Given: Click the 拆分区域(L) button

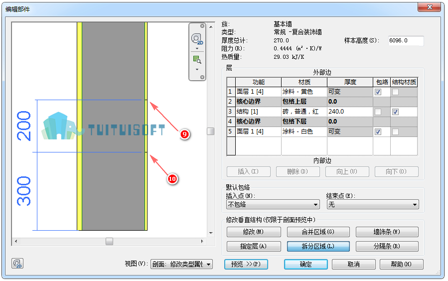Looking at the screenshot, I should click(x=318, y=246).
